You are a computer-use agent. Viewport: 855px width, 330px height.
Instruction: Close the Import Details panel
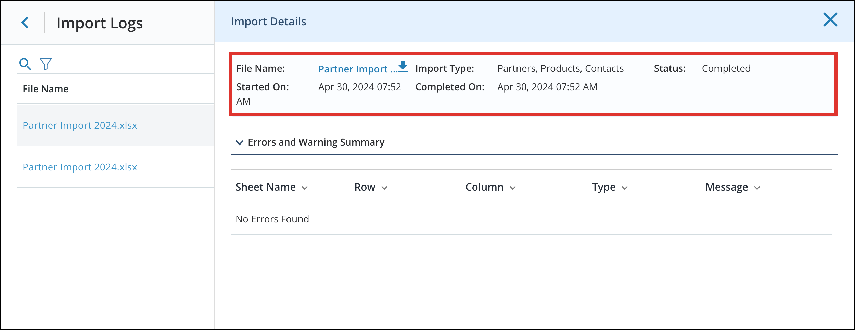[x=830, y=19]
